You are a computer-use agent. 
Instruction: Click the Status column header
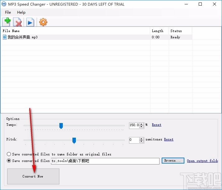pyautogui.click(x=180, y=31)
